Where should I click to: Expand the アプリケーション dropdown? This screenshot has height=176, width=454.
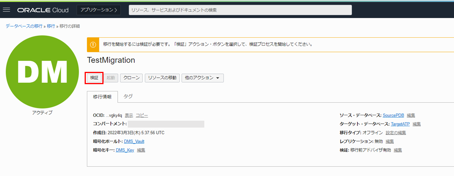click(x=98, y=10)
